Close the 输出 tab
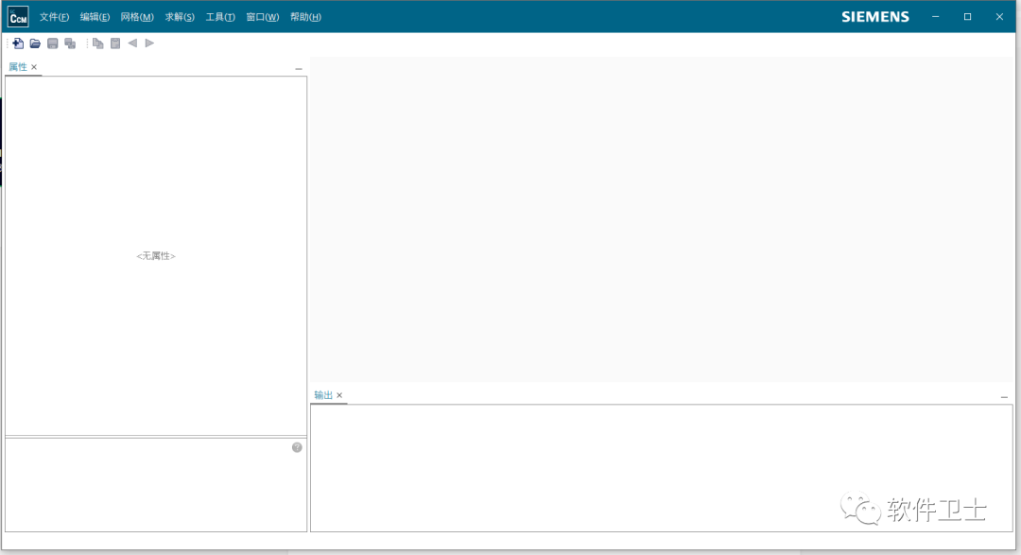This screenshot has width=1021, height=555. click(339, 395)
